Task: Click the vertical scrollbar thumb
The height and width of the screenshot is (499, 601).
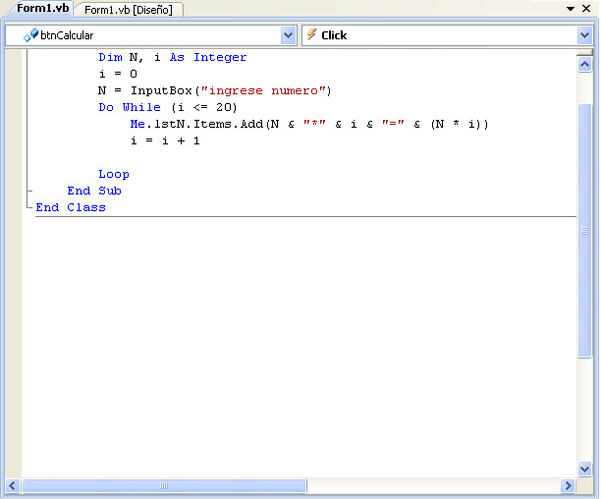Action: (584, 231)
